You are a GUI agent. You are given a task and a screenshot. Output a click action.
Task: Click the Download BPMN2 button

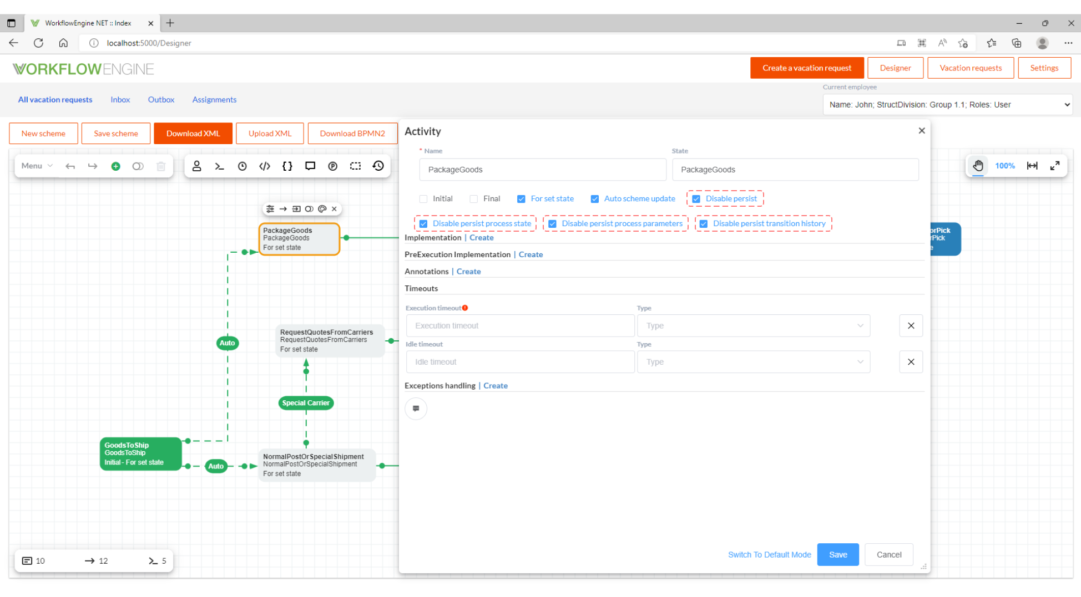[x=352, y=134]
